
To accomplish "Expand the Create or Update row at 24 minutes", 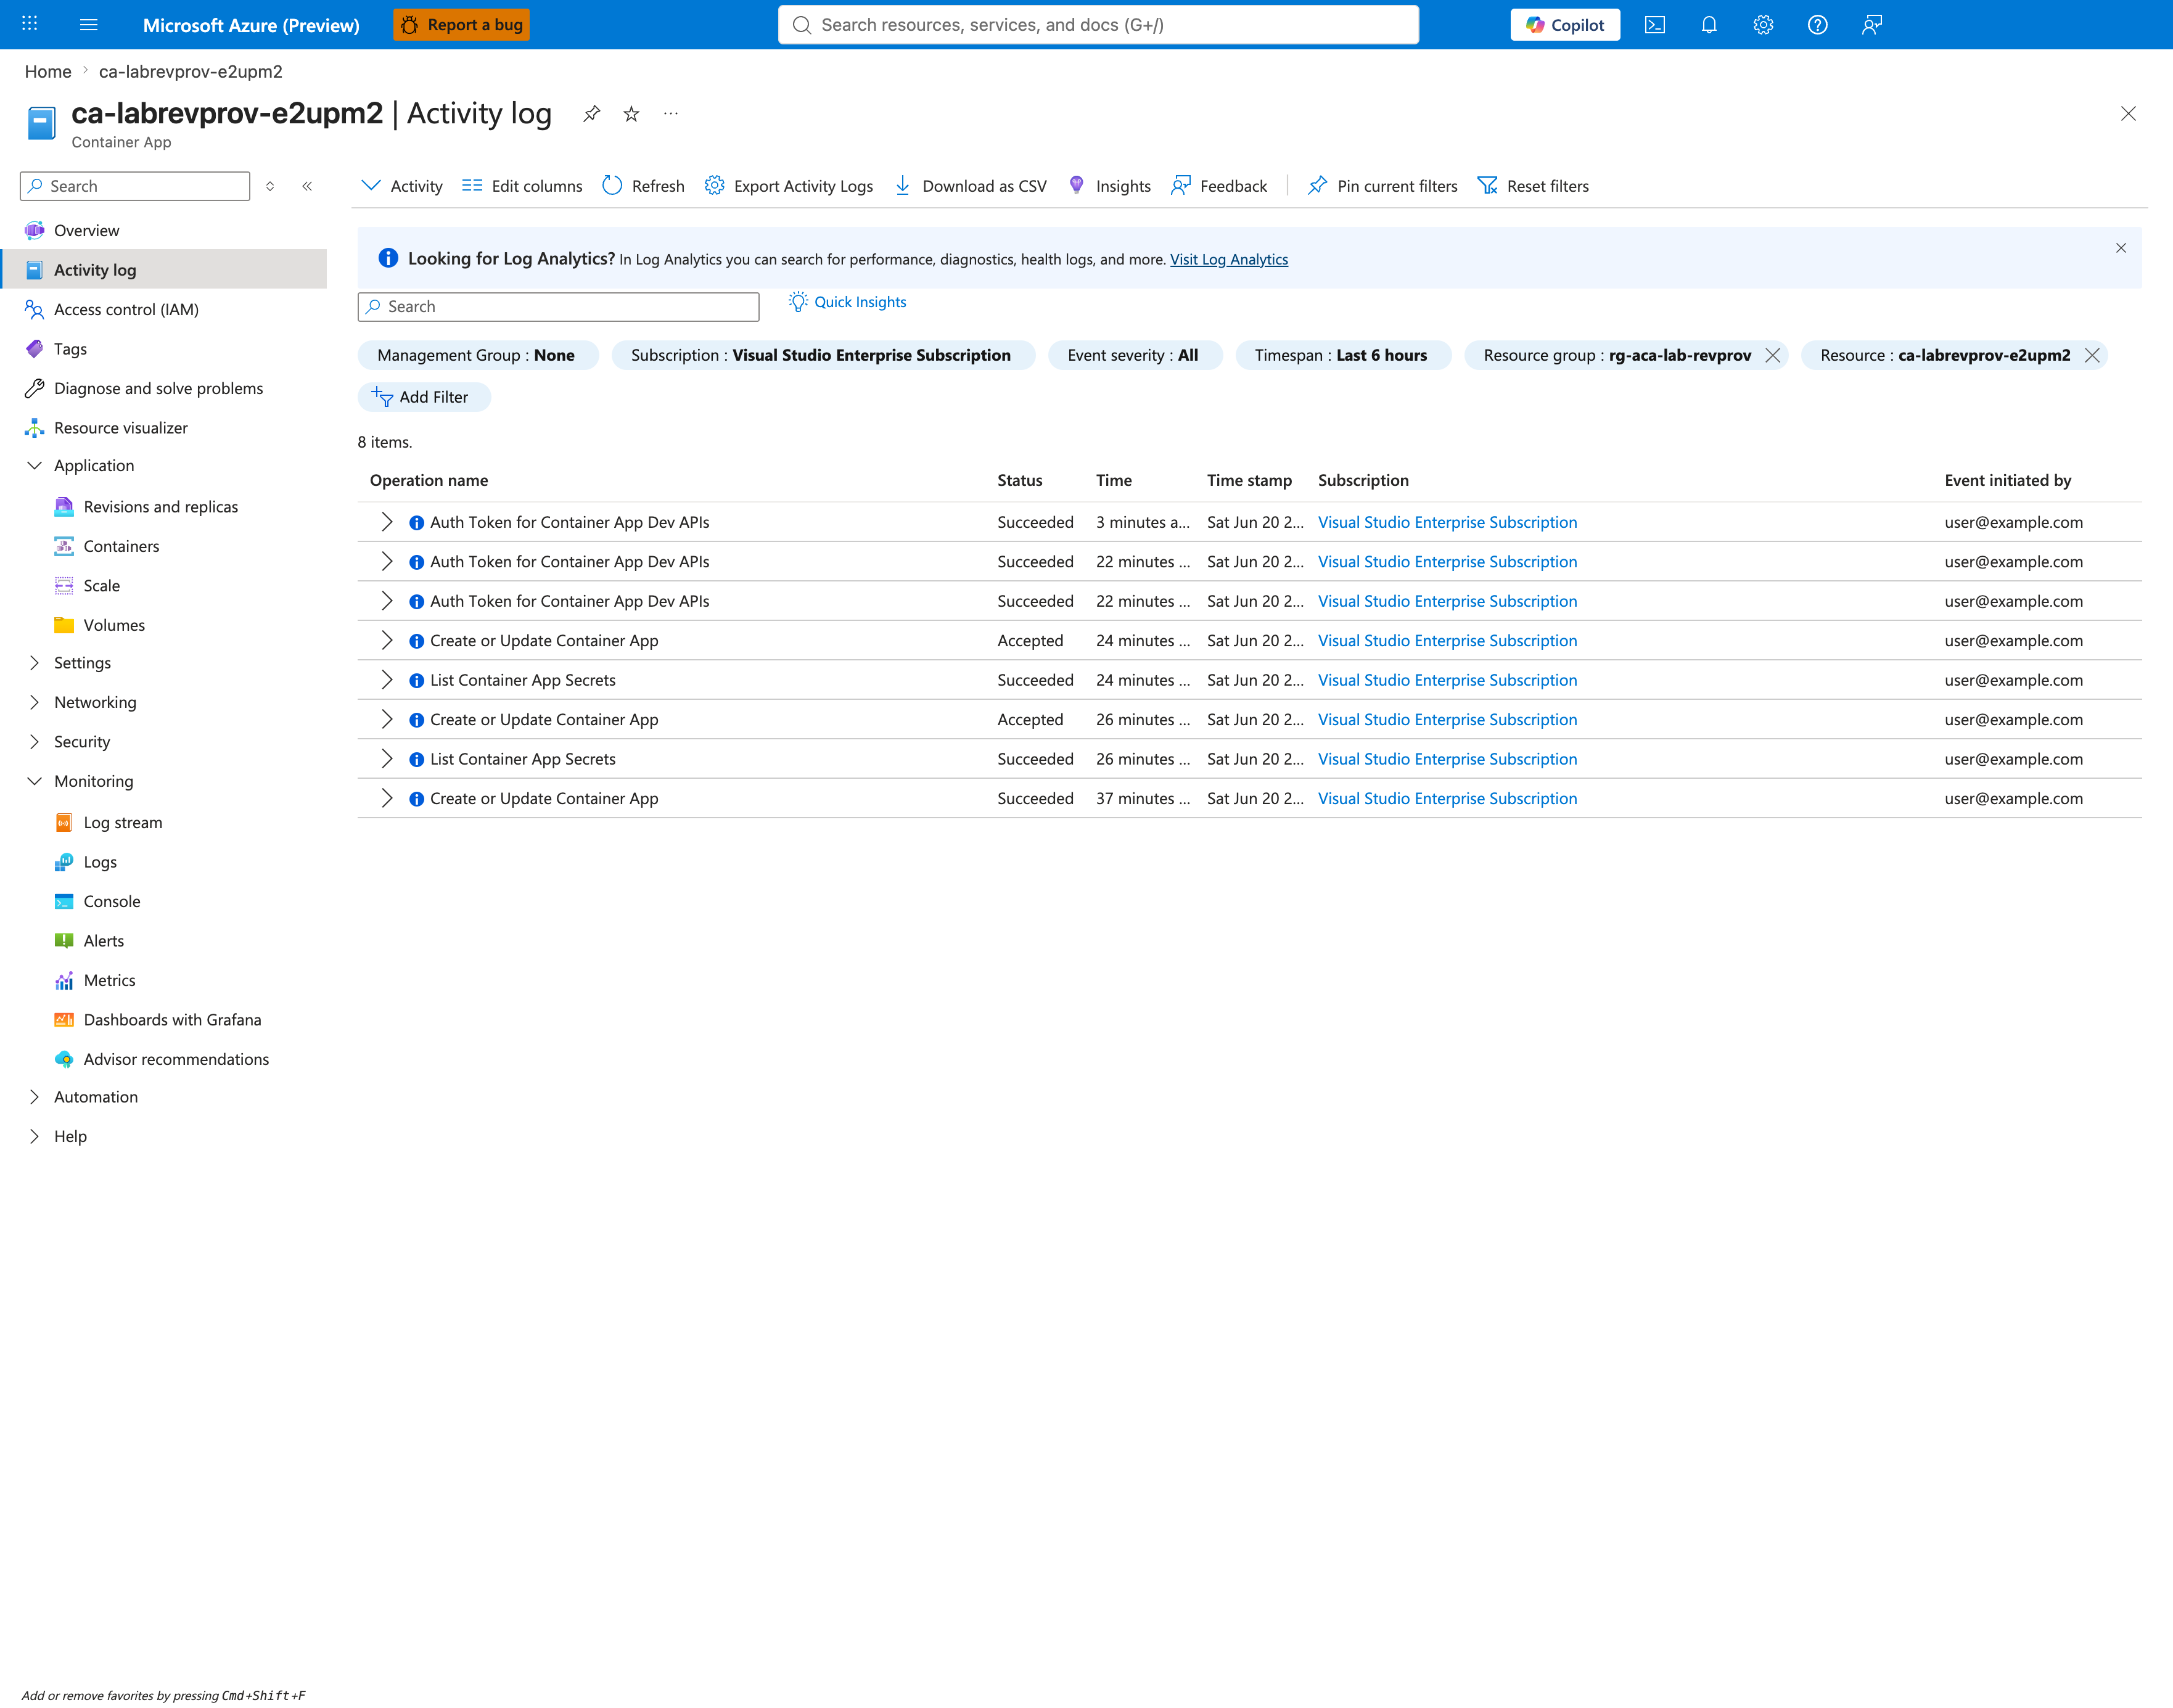I will point(387,640).
